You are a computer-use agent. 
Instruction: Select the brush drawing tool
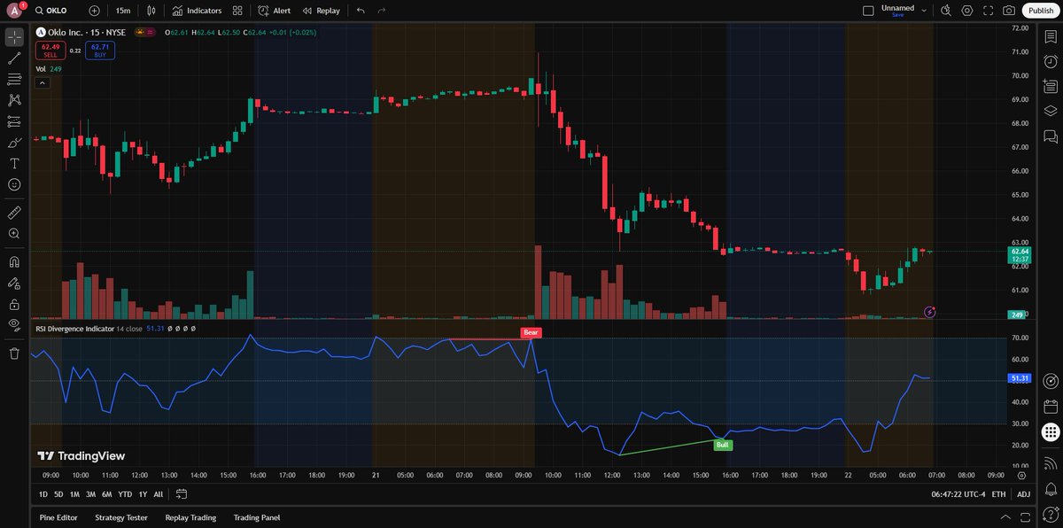tap(14, 143)
